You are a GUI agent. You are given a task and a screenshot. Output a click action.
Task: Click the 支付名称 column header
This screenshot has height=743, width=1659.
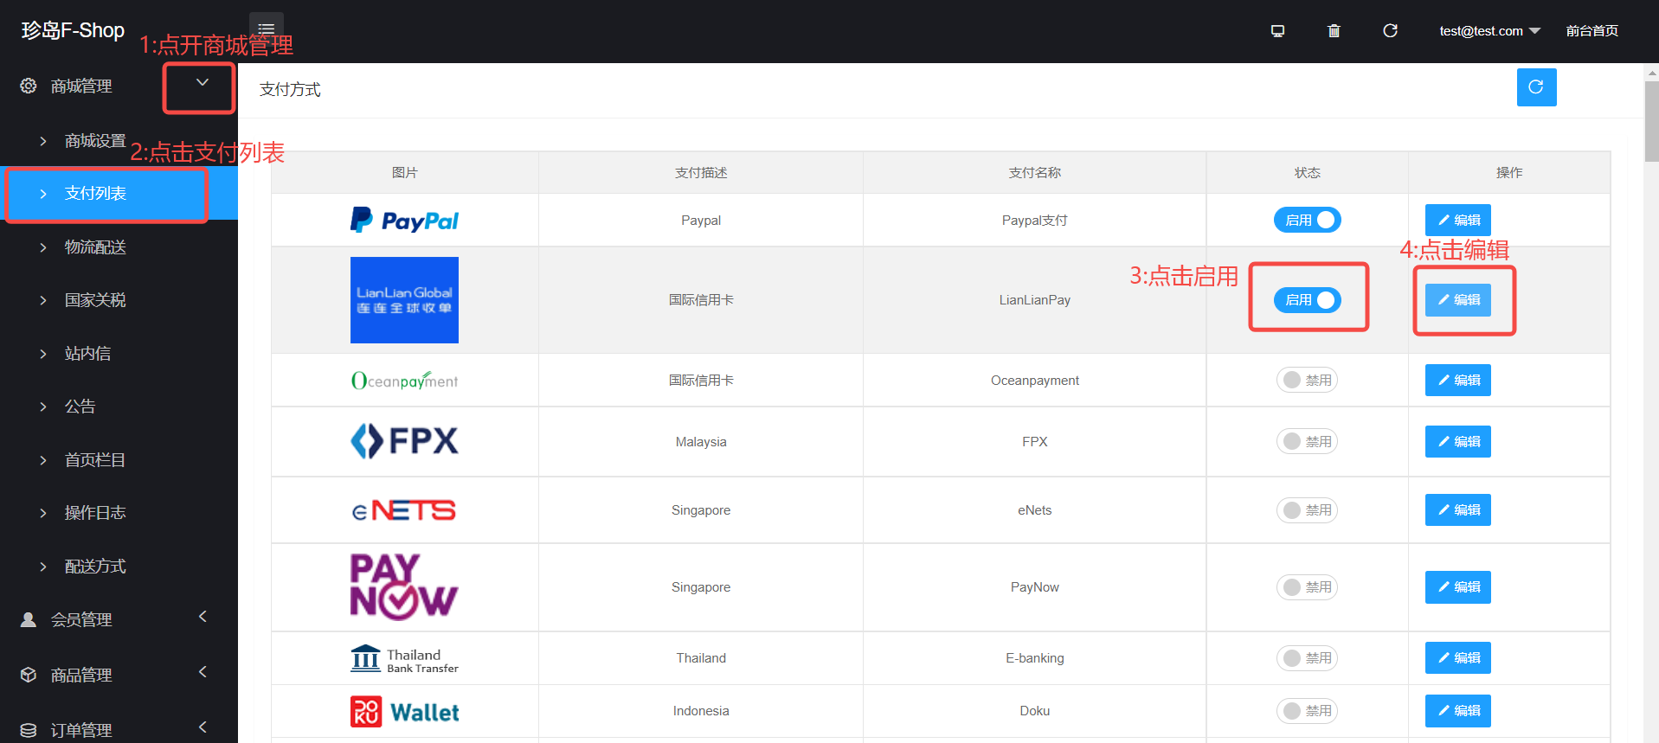(1035, 173)
